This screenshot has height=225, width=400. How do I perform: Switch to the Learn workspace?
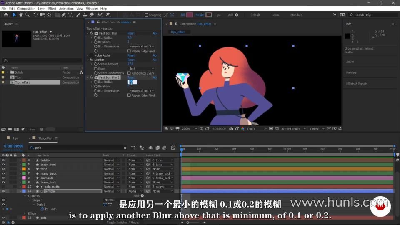pyautogui.click(x=275, y=15)
